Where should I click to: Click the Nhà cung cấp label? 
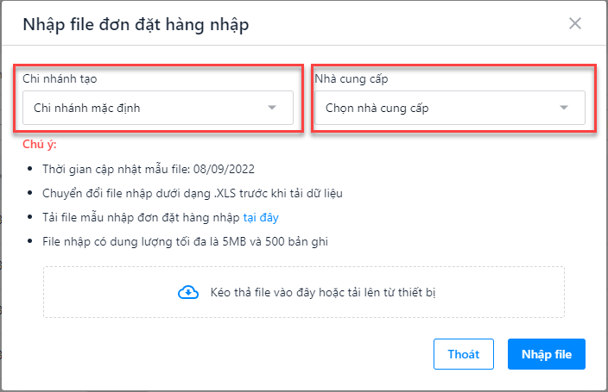(351, 78)
